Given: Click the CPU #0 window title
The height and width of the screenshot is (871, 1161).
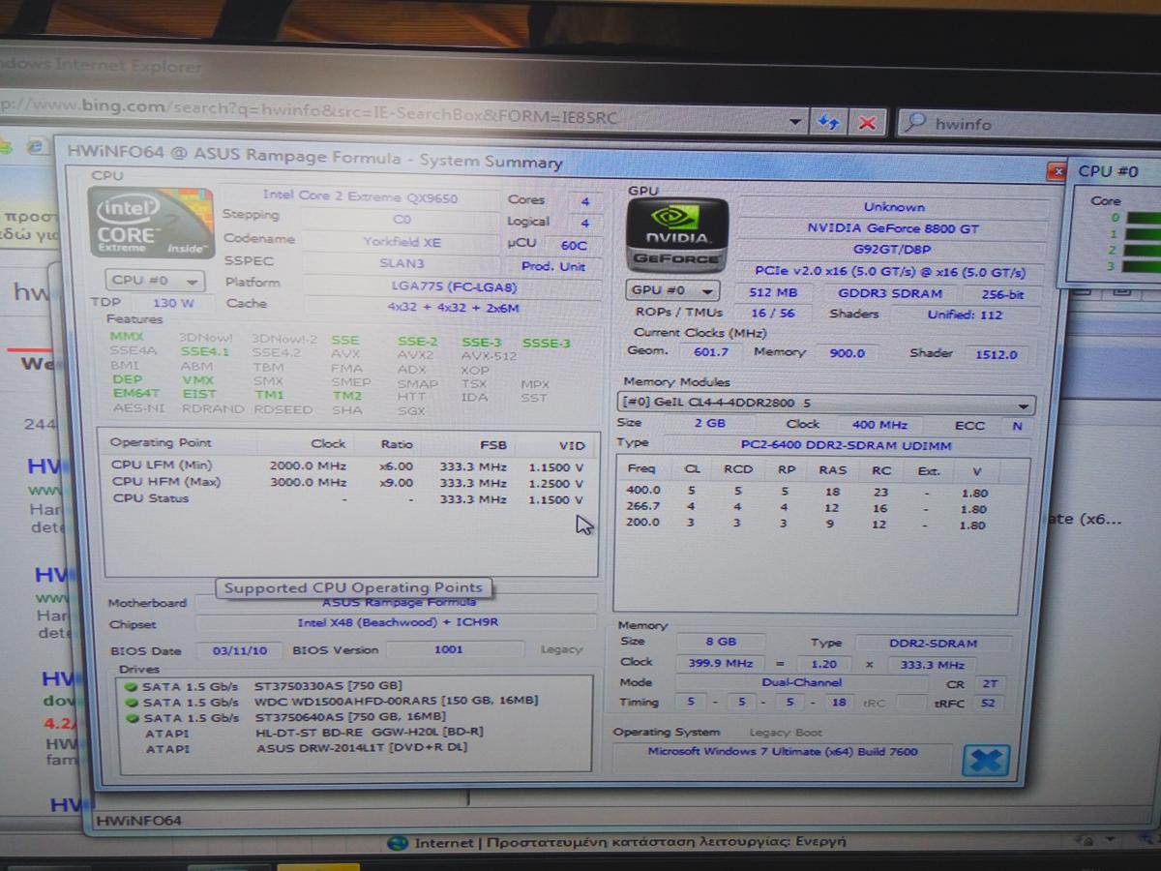Looking at the screenshot, I should (x=1108, y=171).
